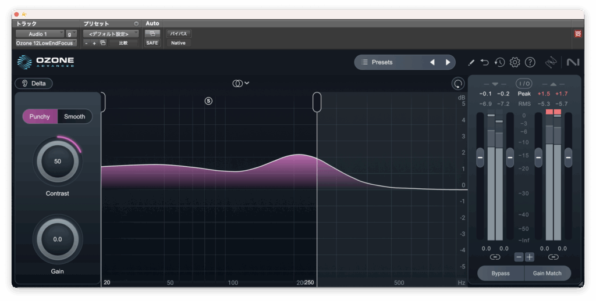Click the circular reset icon above the meters
The height and width of the screenshot is (301, 596).
pos(458,84)
